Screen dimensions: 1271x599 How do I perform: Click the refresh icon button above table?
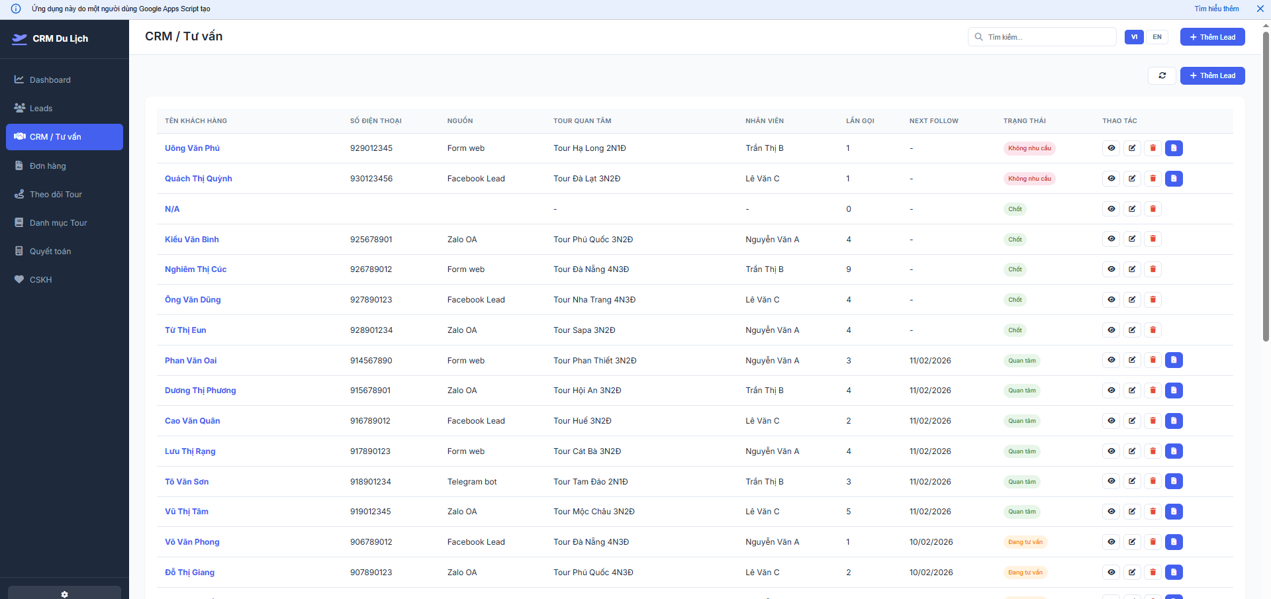[1162, 75]
